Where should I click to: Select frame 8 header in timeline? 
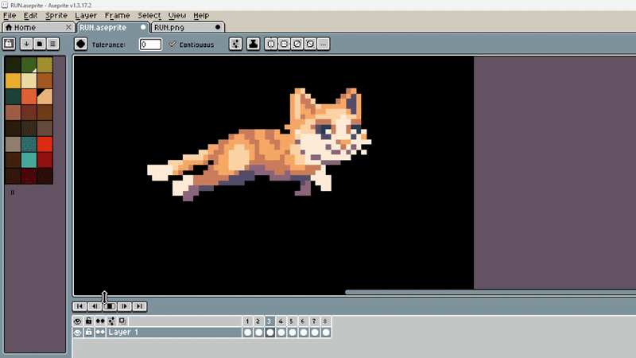coord(325,321)
